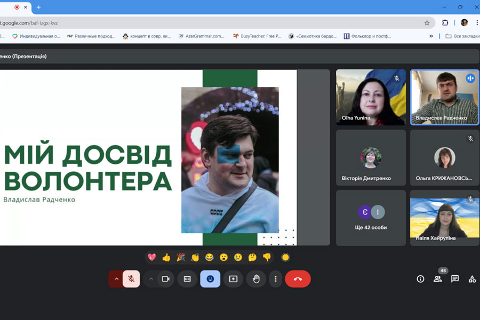Turn on captions
The width and height of the screenshot is (480, 320).
[x=187, y=279]
